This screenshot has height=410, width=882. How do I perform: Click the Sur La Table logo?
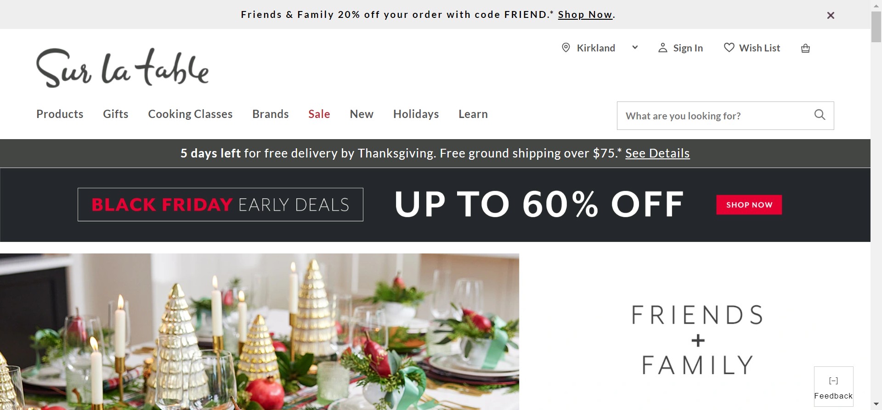tap(122, 68)
